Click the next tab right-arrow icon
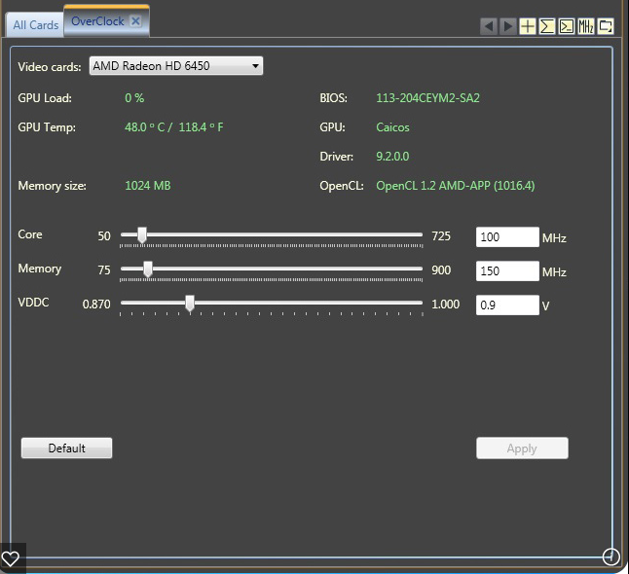 (508, 26)
